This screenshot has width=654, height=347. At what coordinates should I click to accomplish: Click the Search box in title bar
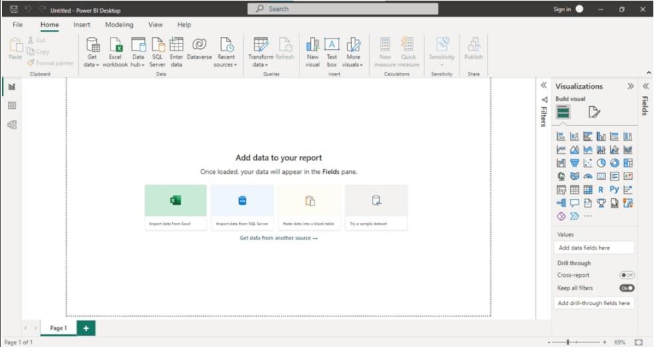[x=343, y=9]
